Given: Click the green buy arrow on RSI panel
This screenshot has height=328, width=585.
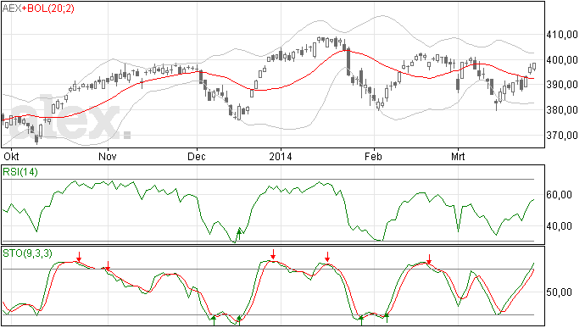Looking at the screenshot, I should pyautogui.click(x=239, y=234).
